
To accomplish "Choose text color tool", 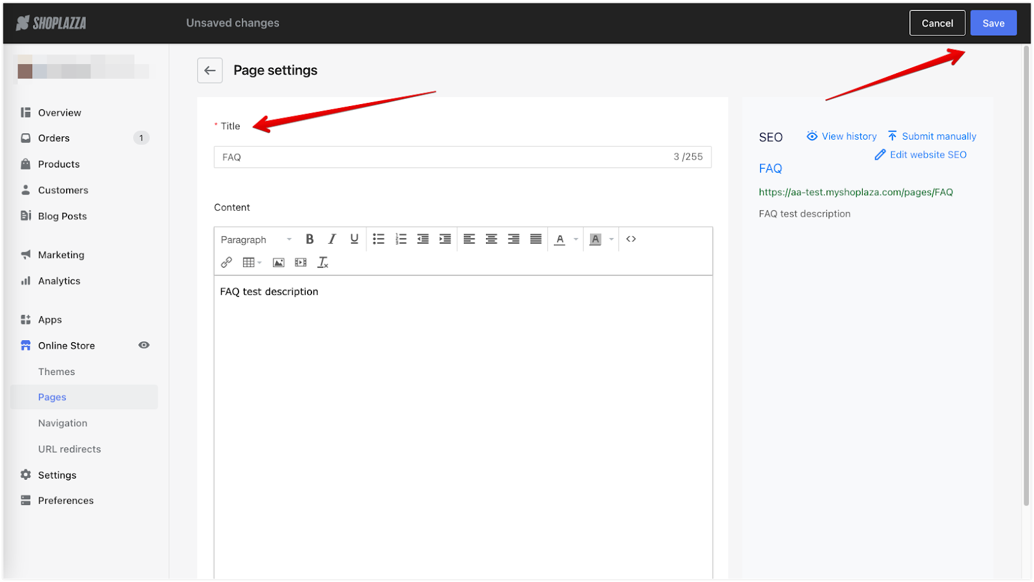I will 560,239.
